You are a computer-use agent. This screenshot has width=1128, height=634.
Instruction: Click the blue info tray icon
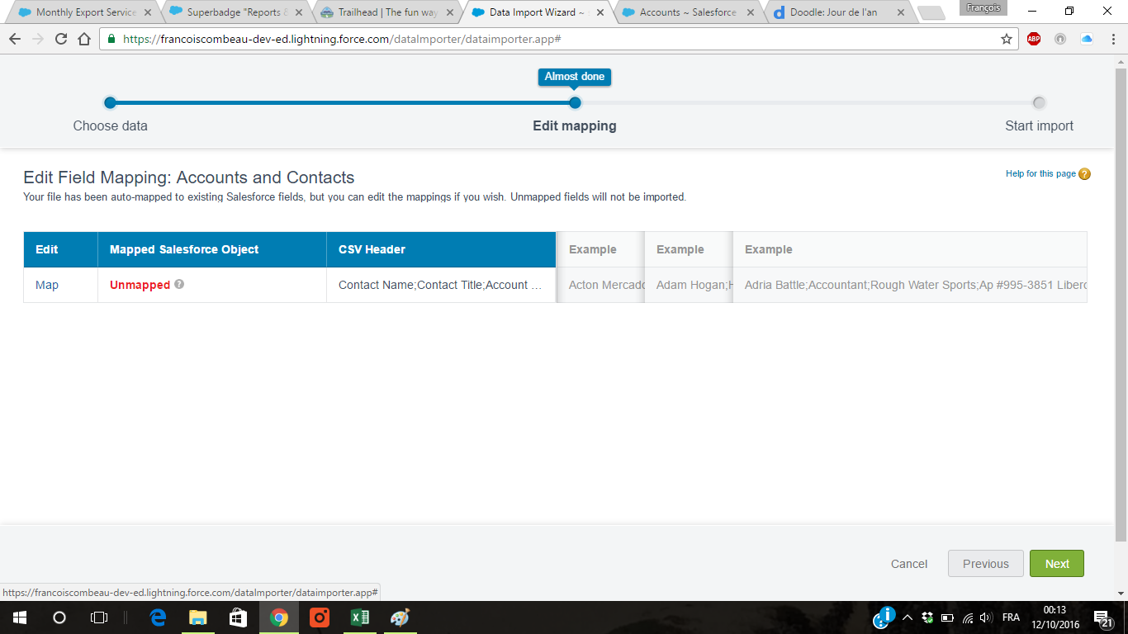(x=885, y=616)
